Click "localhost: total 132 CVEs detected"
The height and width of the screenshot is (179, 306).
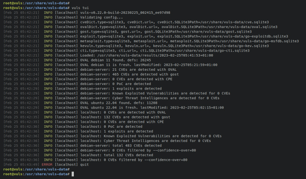click(116, 155)
